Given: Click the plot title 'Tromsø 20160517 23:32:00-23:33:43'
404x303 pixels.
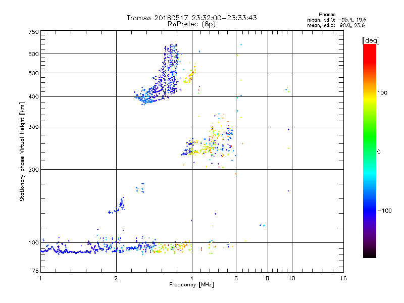Looking at the screenshot, I should point(191,18).
